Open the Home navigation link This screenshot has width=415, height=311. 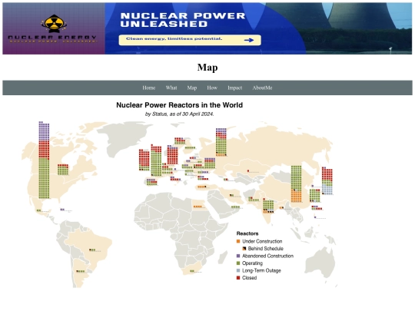(149, 88)
